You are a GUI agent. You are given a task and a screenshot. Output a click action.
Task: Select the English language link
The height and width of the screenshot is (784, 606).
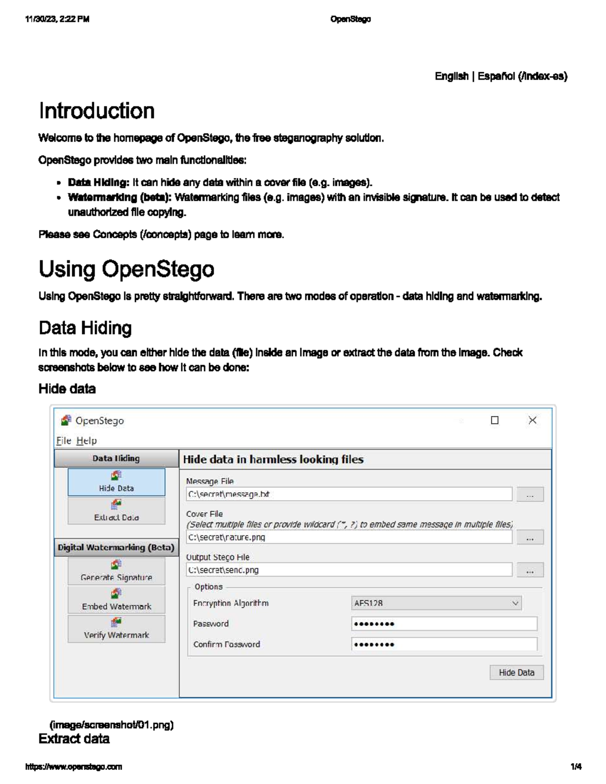pos(451,76)
